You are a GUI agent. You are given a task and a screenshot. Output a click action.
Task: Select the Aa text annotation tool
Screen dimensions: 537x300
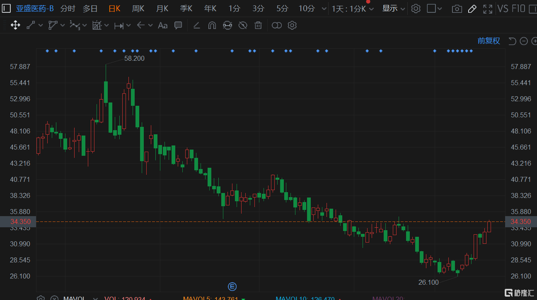tap(163, 26)
